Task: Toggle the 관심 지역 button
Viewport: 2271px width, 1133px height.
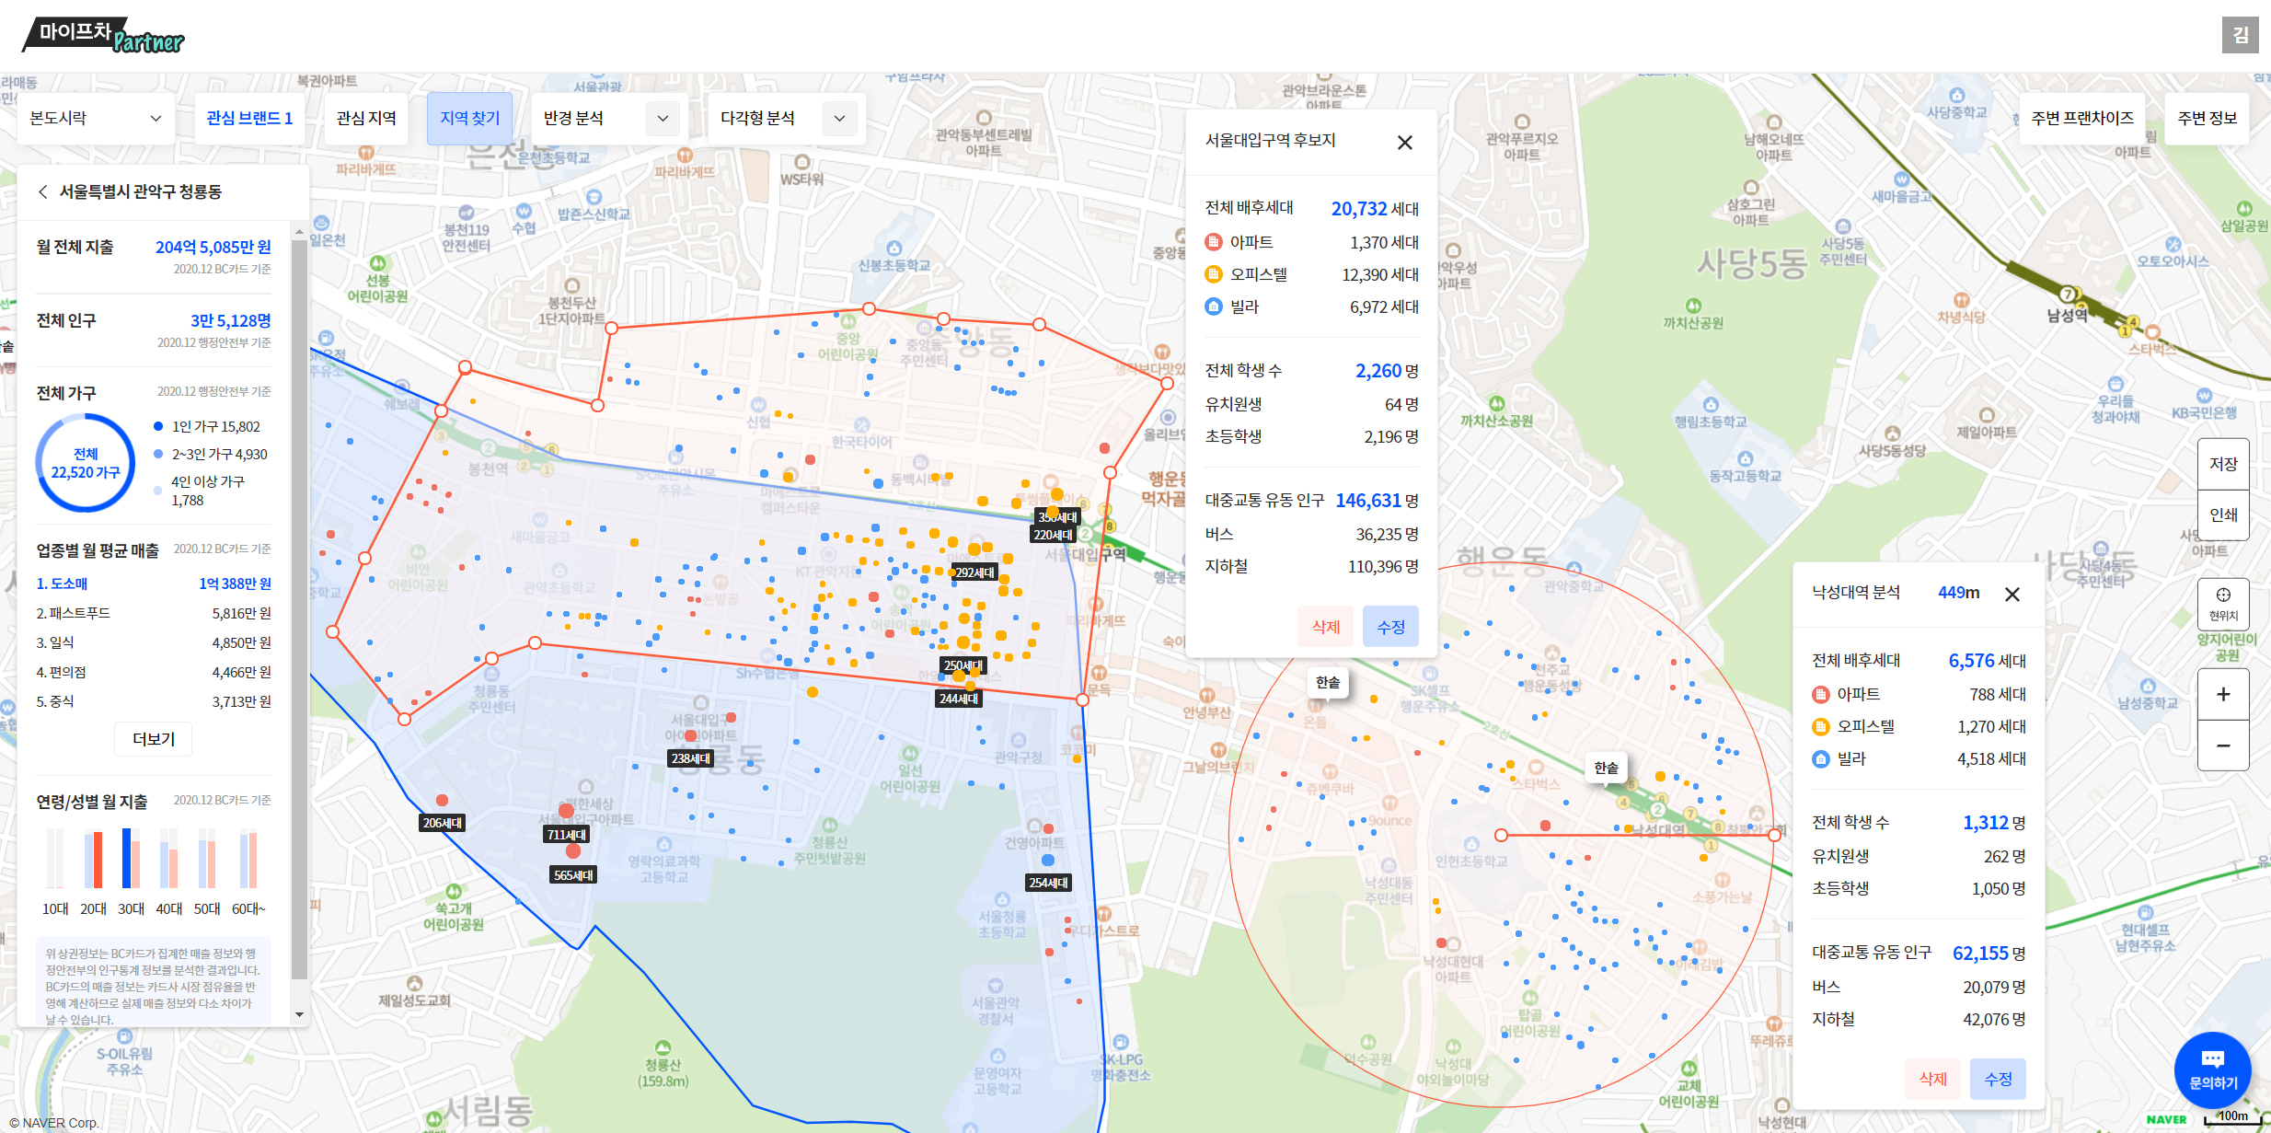Action: (x=365, y=118)
